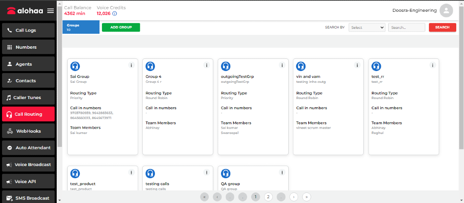Click the Group 4 headset icon
Viewport: 464px width, 203px height.
coord(150,66)
